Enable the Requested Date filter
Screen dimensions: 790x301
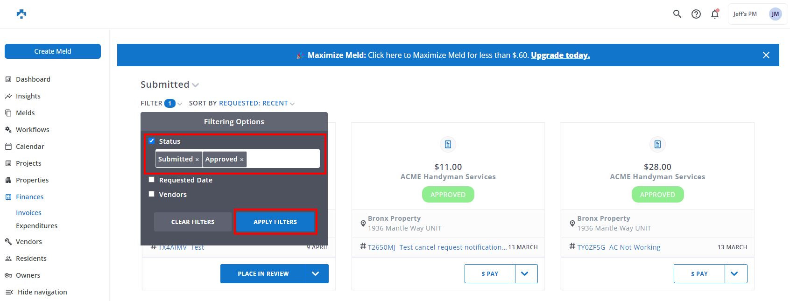152,180
